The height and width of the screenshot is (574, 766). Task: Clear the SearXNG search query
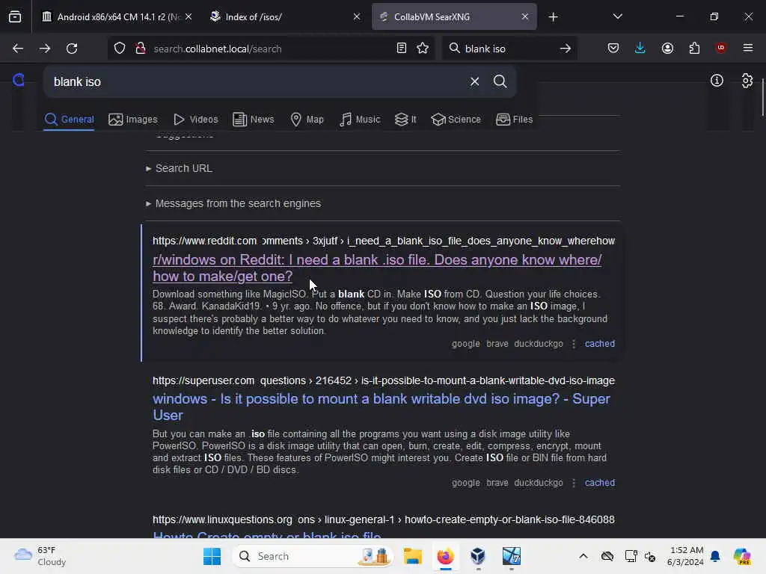coord(474,81)
